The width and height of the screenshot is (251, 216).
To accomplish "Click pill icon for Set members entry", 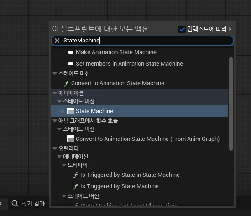I will (x=71, y=64).
